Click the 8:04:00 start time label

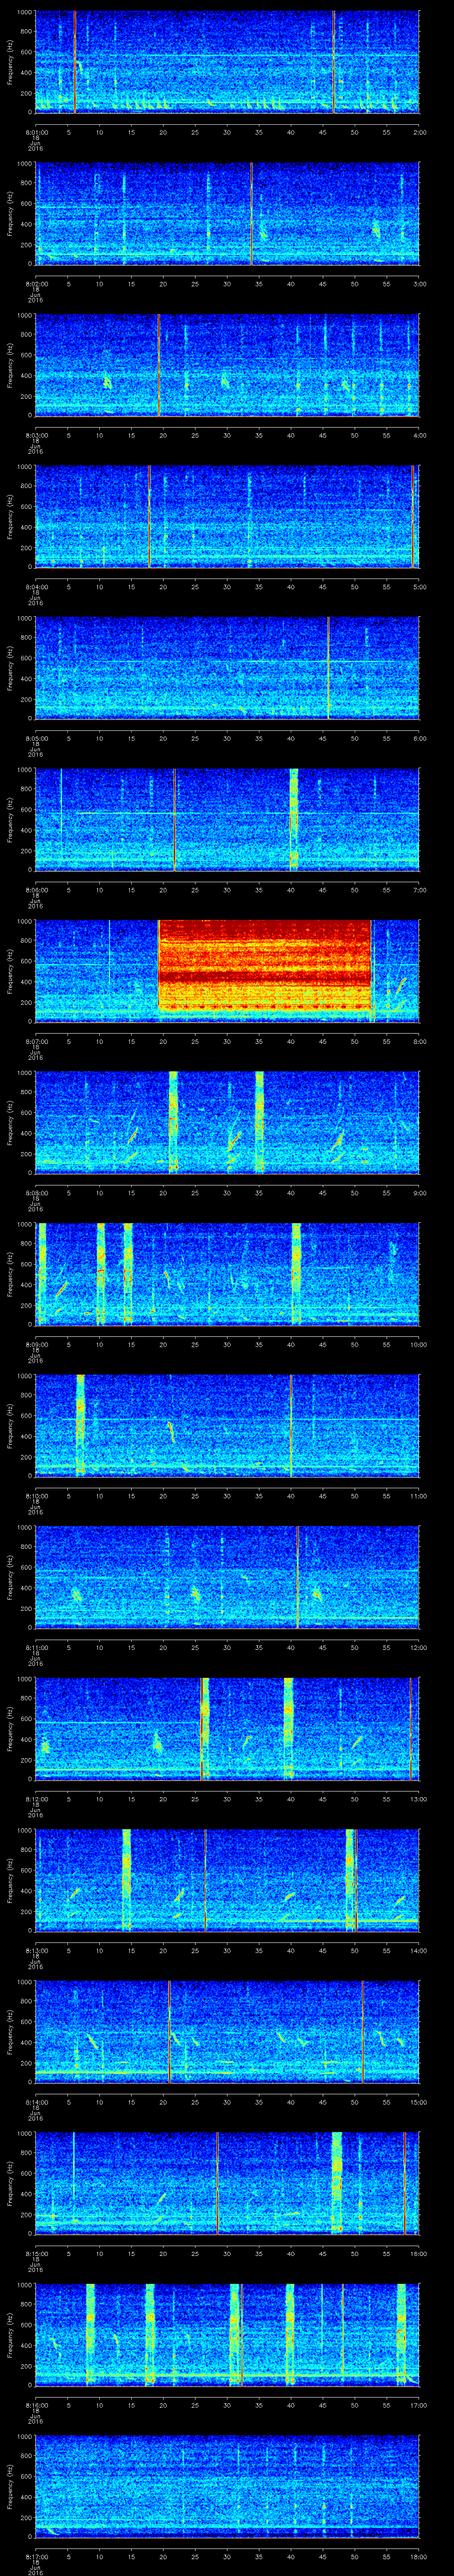coord(37,587)
